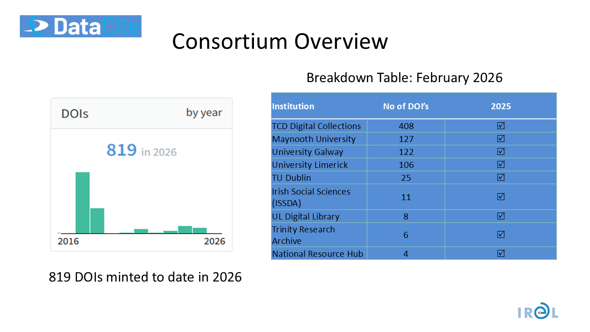Toggle the National Resource Hub checkbox
This screenshot has width=590, height=332.
(x=501, y=254)
